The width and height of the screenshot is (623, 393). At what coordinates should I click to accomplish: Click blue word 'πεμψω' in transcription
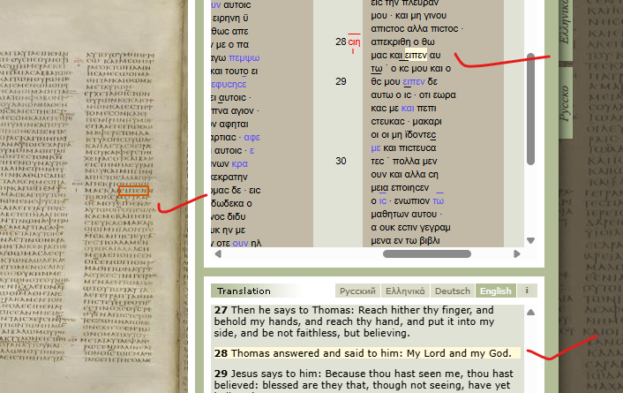tap(244, 57)
